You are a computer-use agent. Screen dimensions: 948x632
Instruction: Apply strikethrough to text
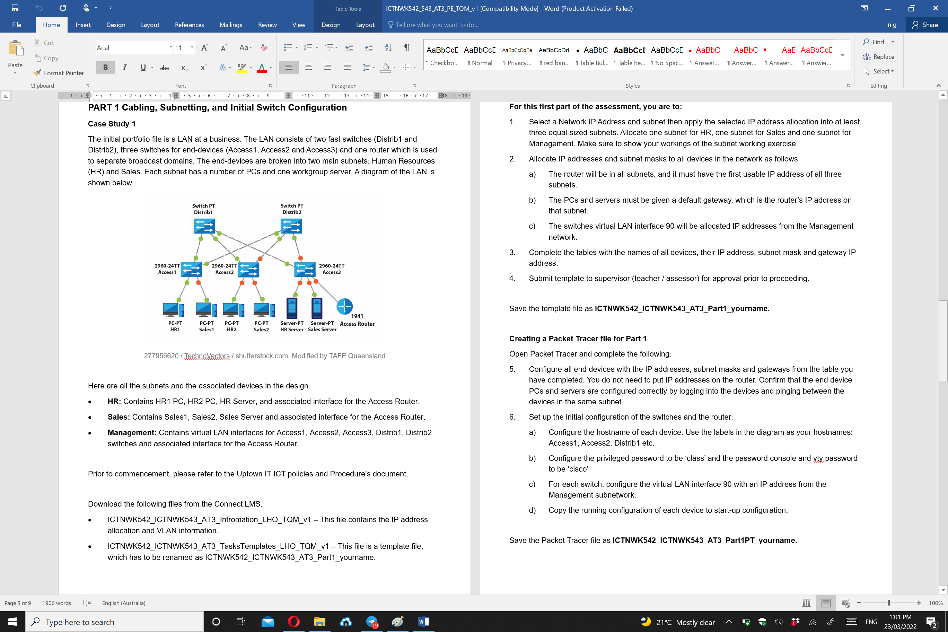tap(165, 68)
